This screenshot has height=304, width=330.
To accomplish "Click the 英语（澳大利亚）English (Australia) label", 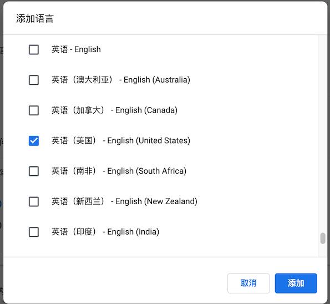I will point(121,80).
